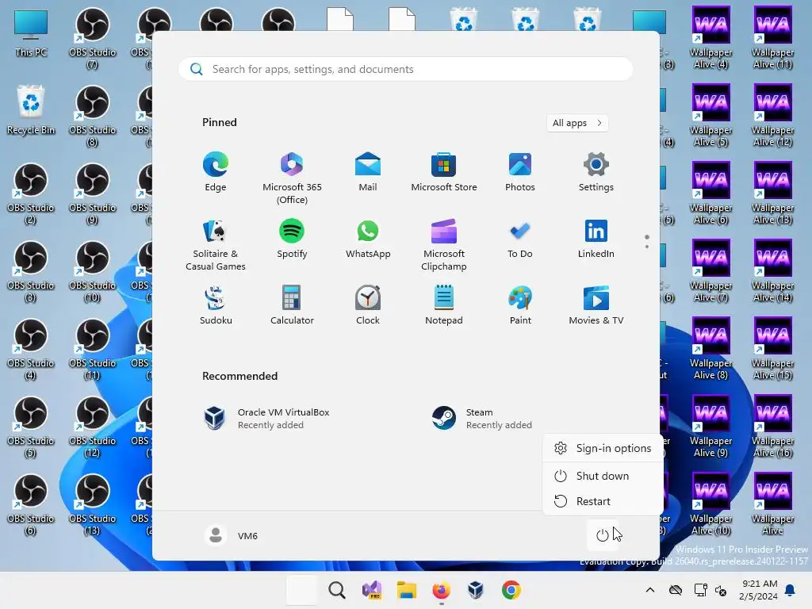The width and height of the screenshot is (812, 609).
Task: Go to next pinned apps page dot
Action: (x=647, y=247)
